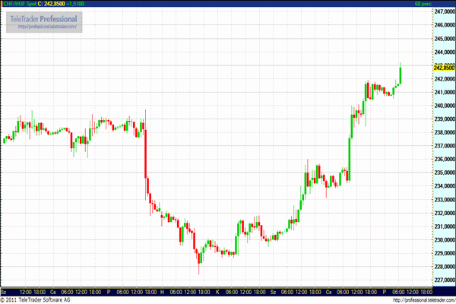
Task: Select the 228,0000 price axis label
Action: pyautogui.click(x=445, y=267)
